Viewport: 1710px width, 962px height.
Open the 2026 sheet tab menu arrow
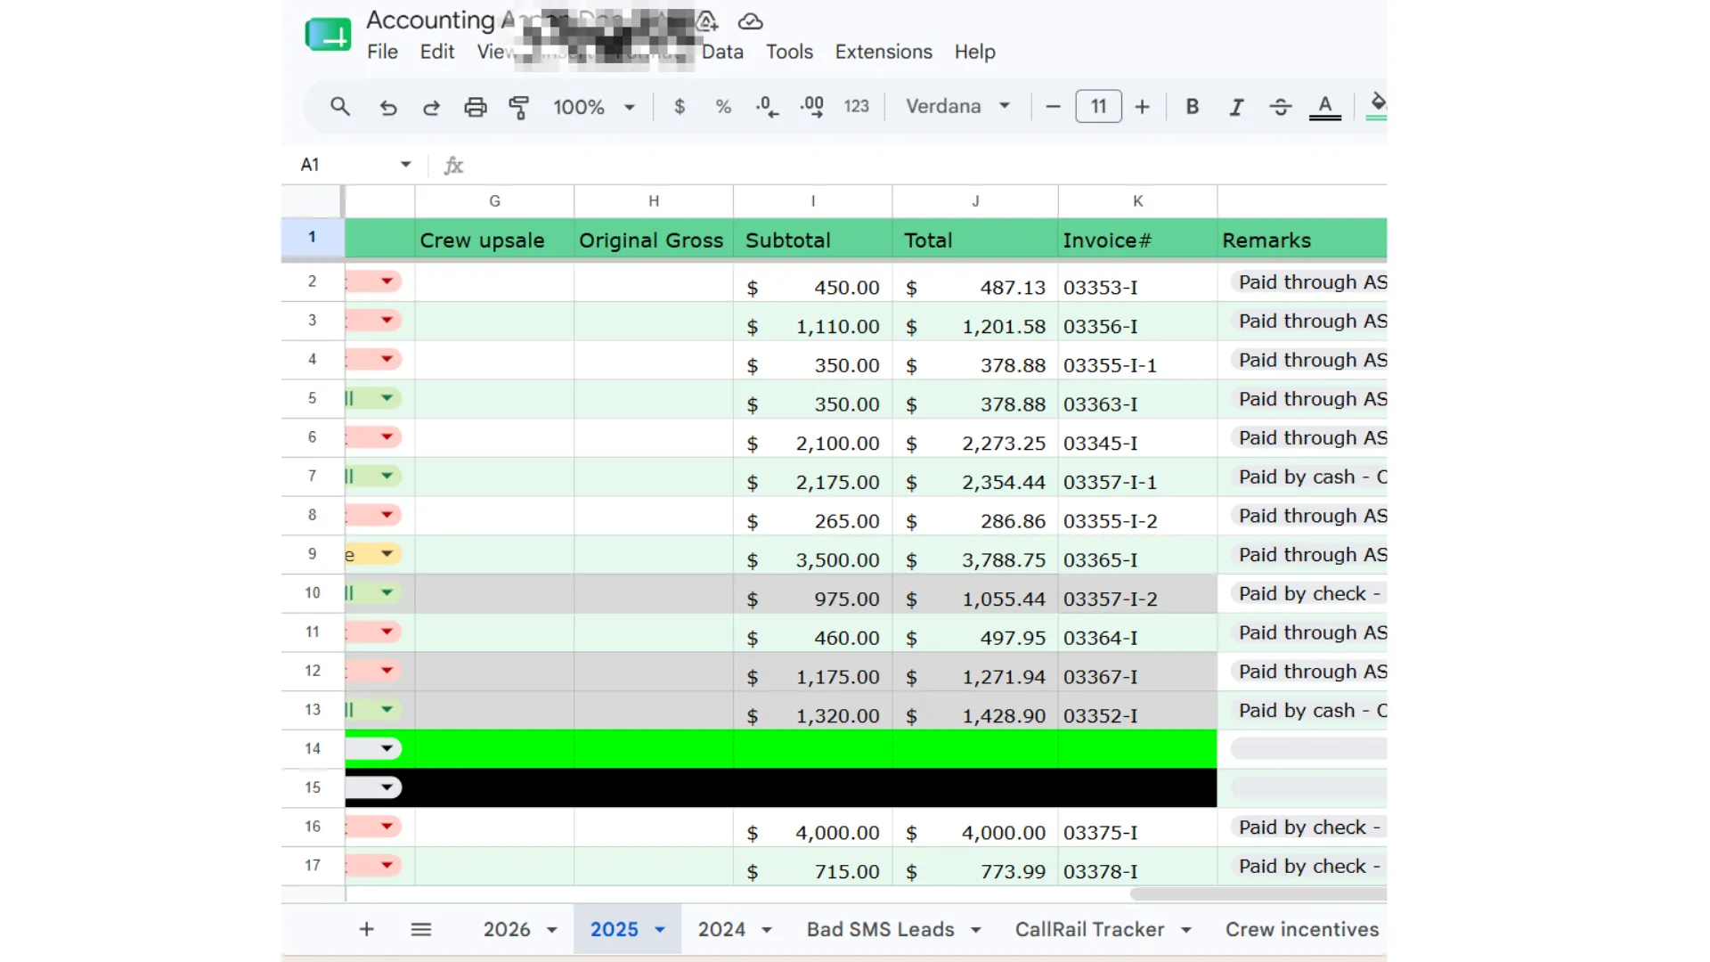tap(552, 930)
